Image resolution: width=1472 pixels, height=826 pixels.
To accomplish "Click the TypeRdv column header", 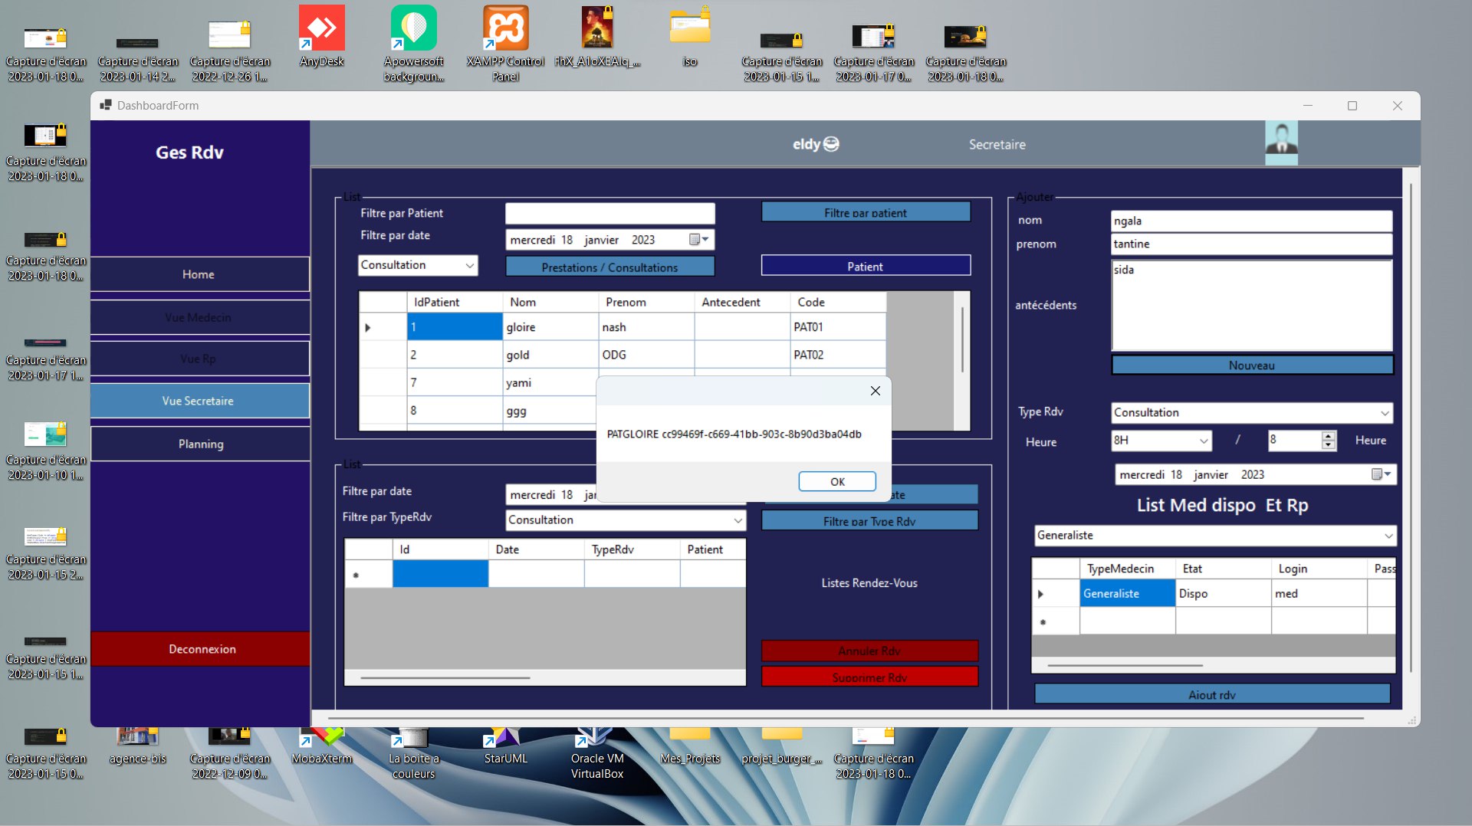I will (x=632, y=549).
